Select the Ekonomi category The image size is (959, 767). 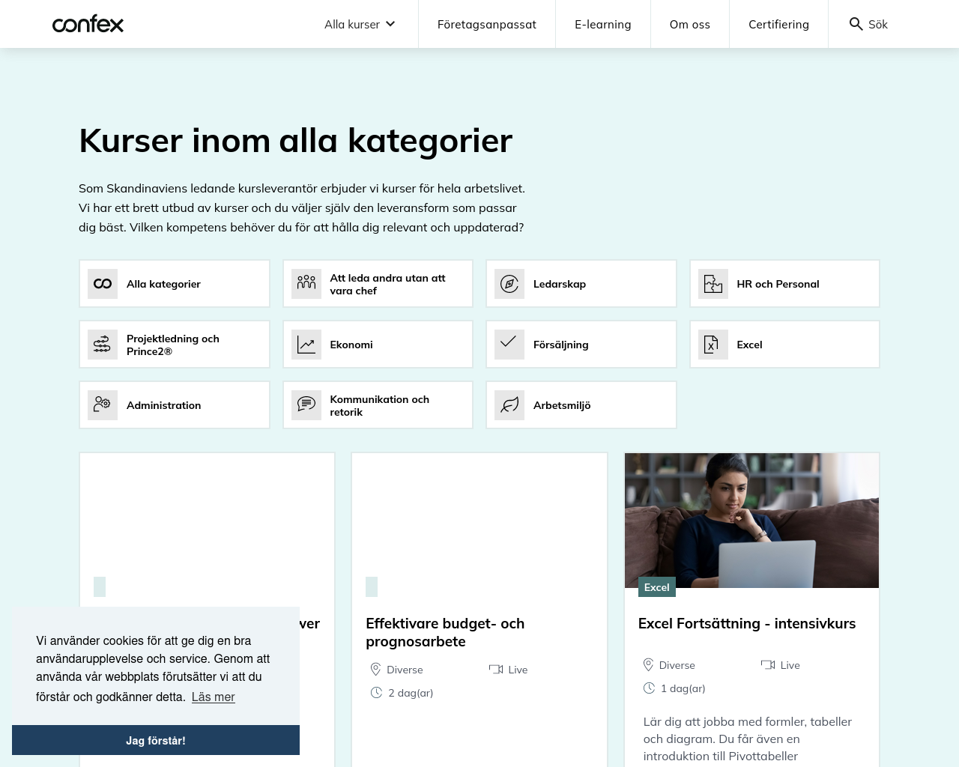(378, 345)
